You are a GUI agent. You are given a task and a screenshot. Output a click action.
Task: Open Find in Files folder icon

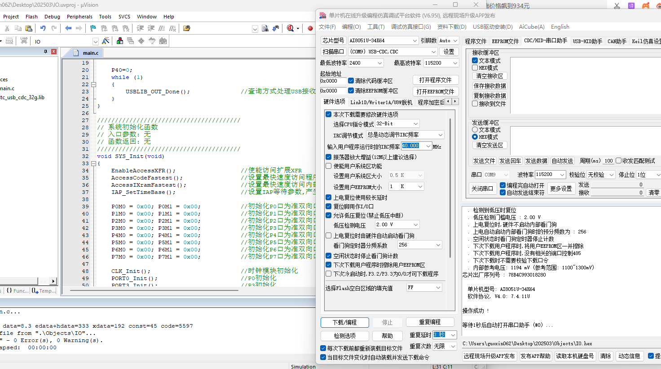(186, 28)
